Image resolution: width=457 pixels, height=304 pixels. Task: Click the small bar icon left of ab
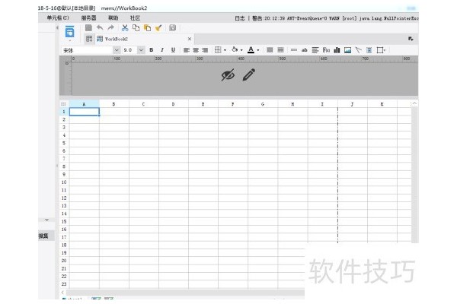[294, 50]
